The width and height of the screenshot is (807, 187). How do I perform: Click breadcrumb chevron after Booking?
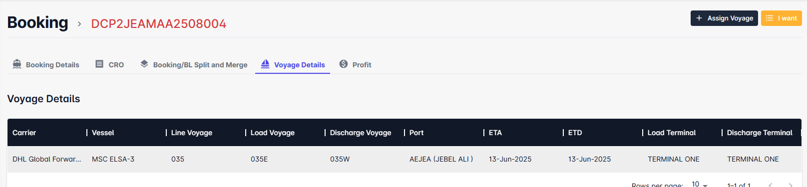[79, 23]
